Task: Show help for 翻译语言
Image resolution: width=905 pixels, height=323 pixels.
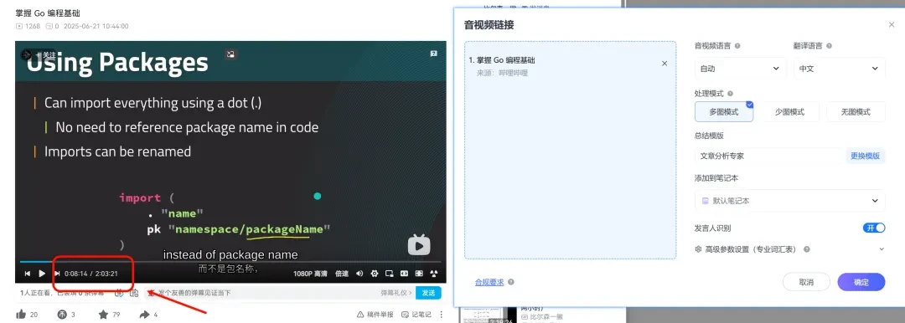Action: 829,45
